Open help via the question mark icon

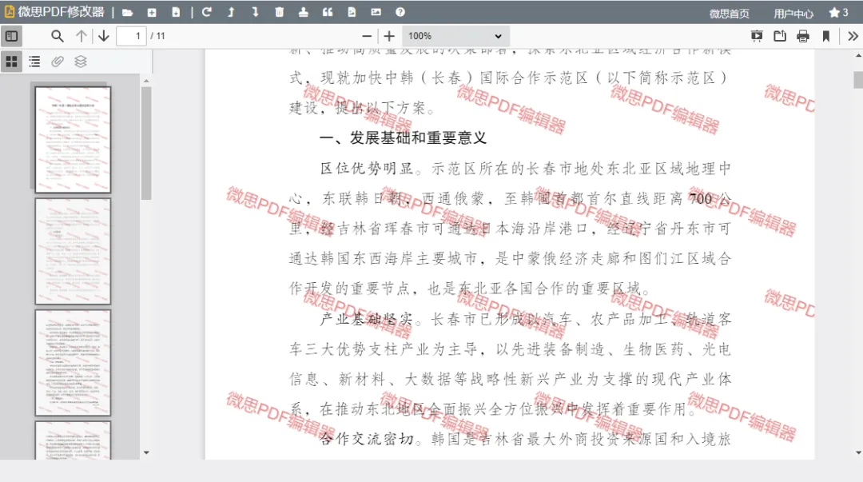400,12
